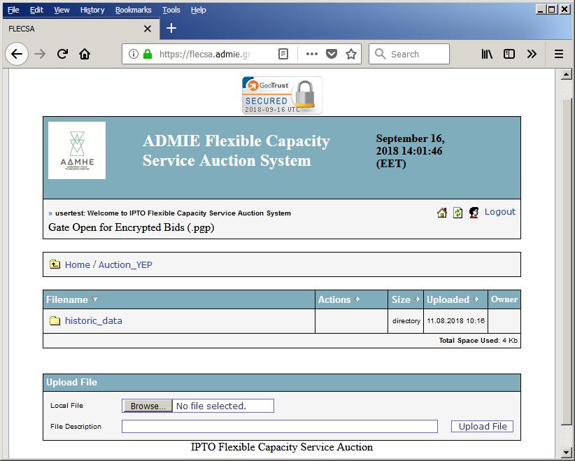Open the Help menu
Screen dimensions: 575x461
199,10
